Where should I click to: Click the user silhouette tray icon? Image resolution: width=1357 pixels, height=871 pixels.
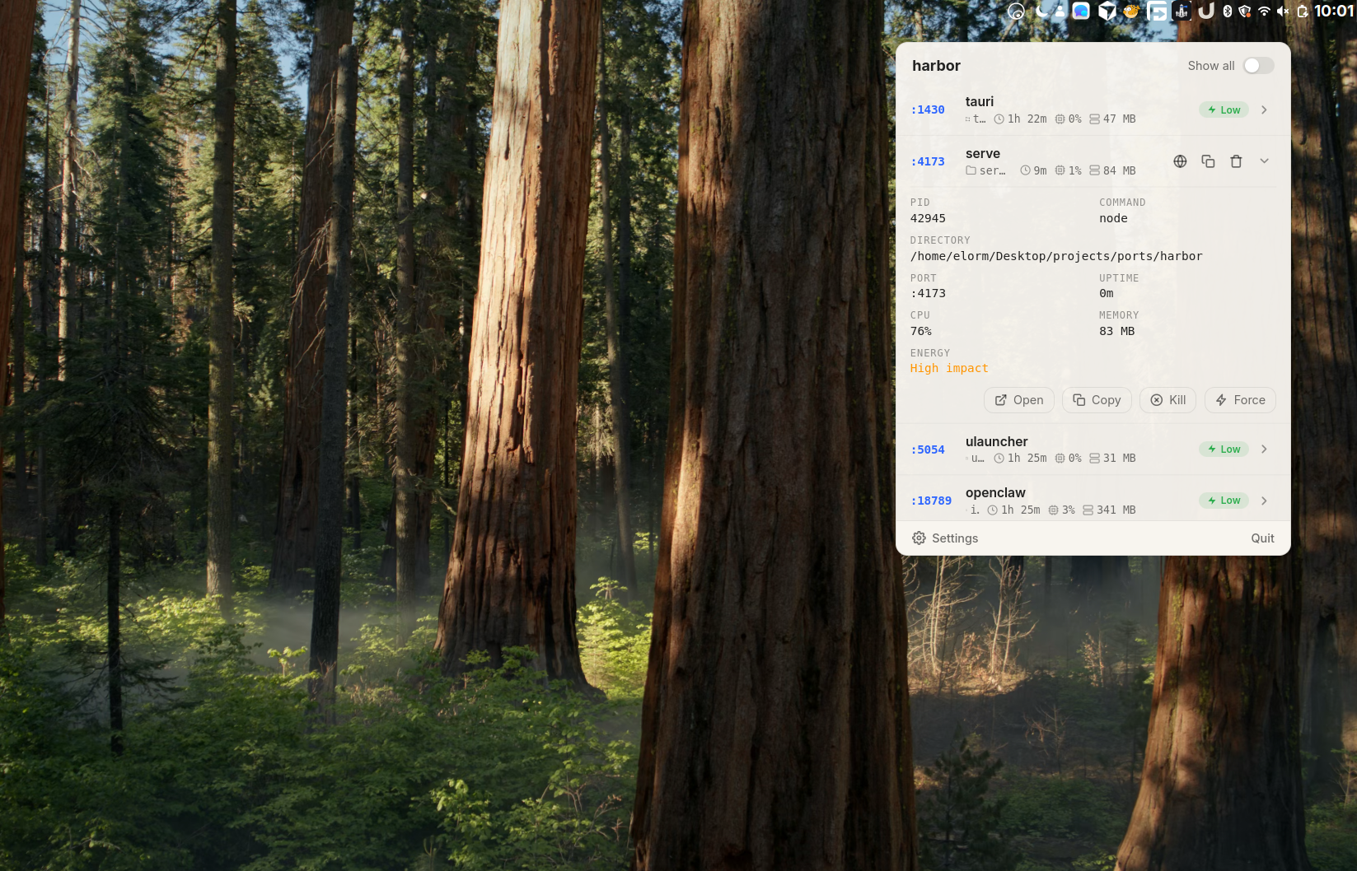[1060, 11]
